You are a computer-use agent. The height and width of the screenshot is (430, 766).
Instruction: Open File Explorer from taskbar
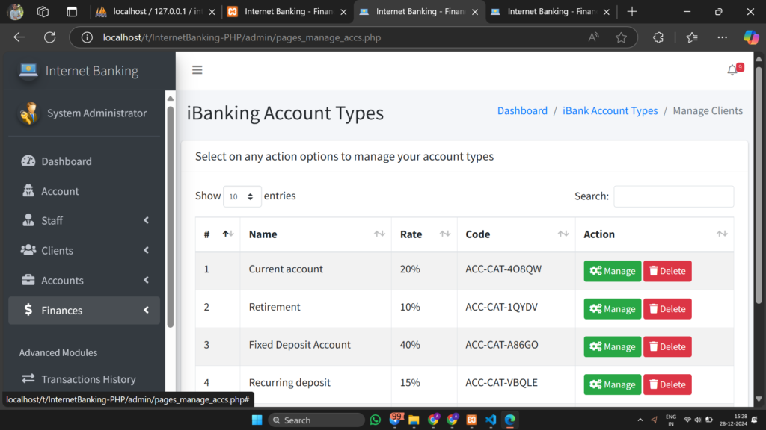click(414, 420)
